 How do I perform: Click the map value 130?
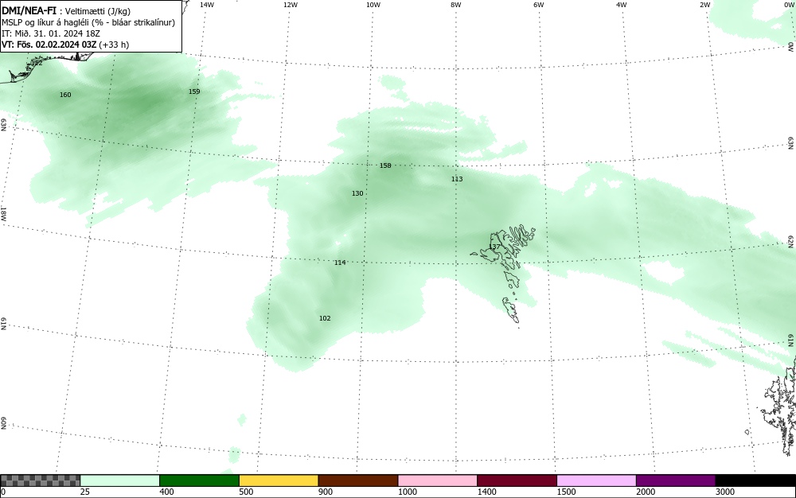tap(357, 194)
